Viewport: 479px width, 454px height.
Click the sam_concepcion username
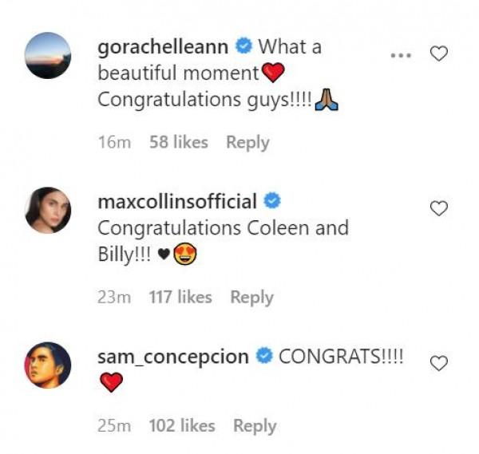(172, 357)
